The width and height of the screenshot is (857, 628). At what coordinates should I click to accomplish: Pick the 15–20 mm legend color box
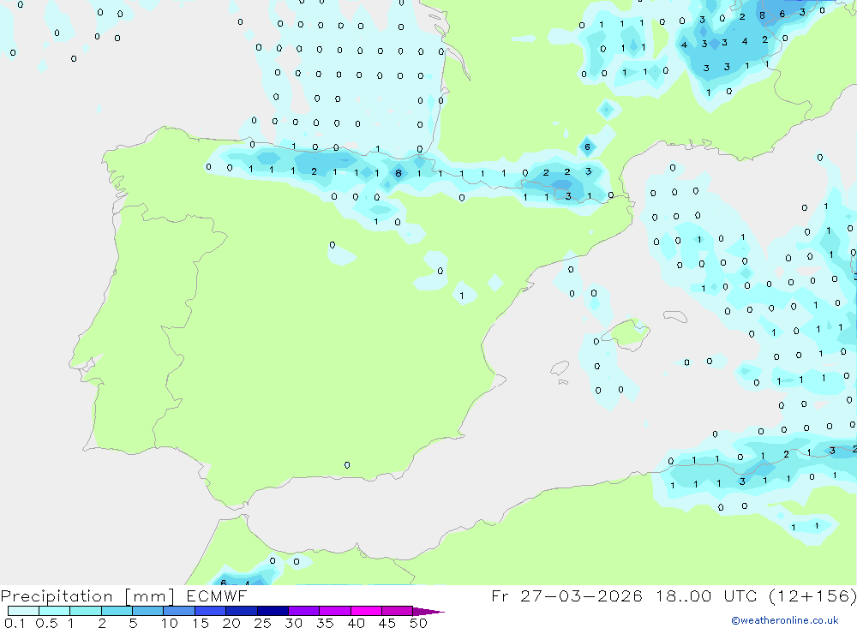click(211, 611)
